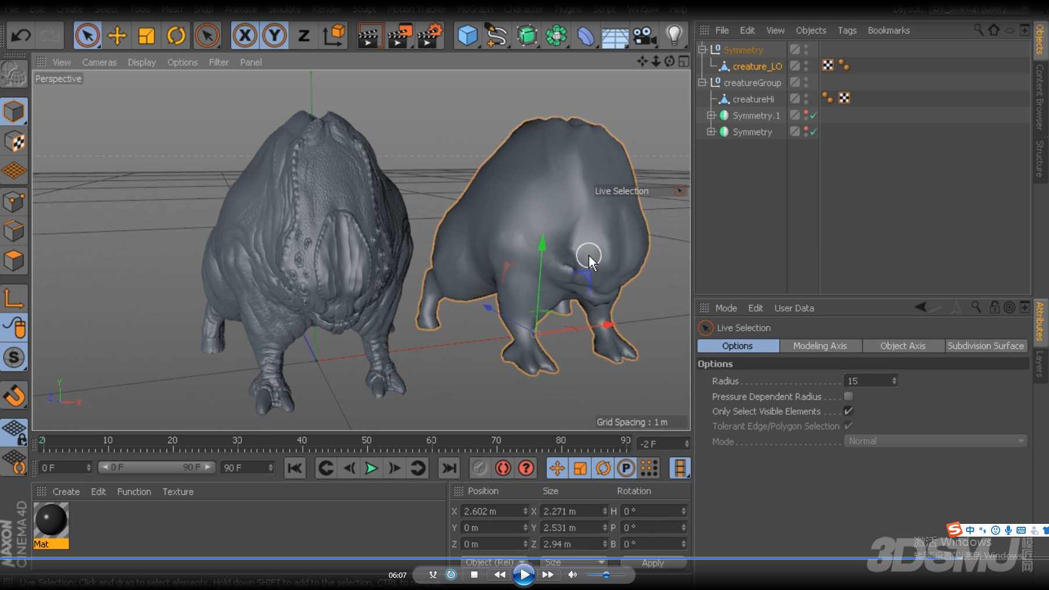Switch to Object Axis tab
The image size is (1049, 590).
903,346
